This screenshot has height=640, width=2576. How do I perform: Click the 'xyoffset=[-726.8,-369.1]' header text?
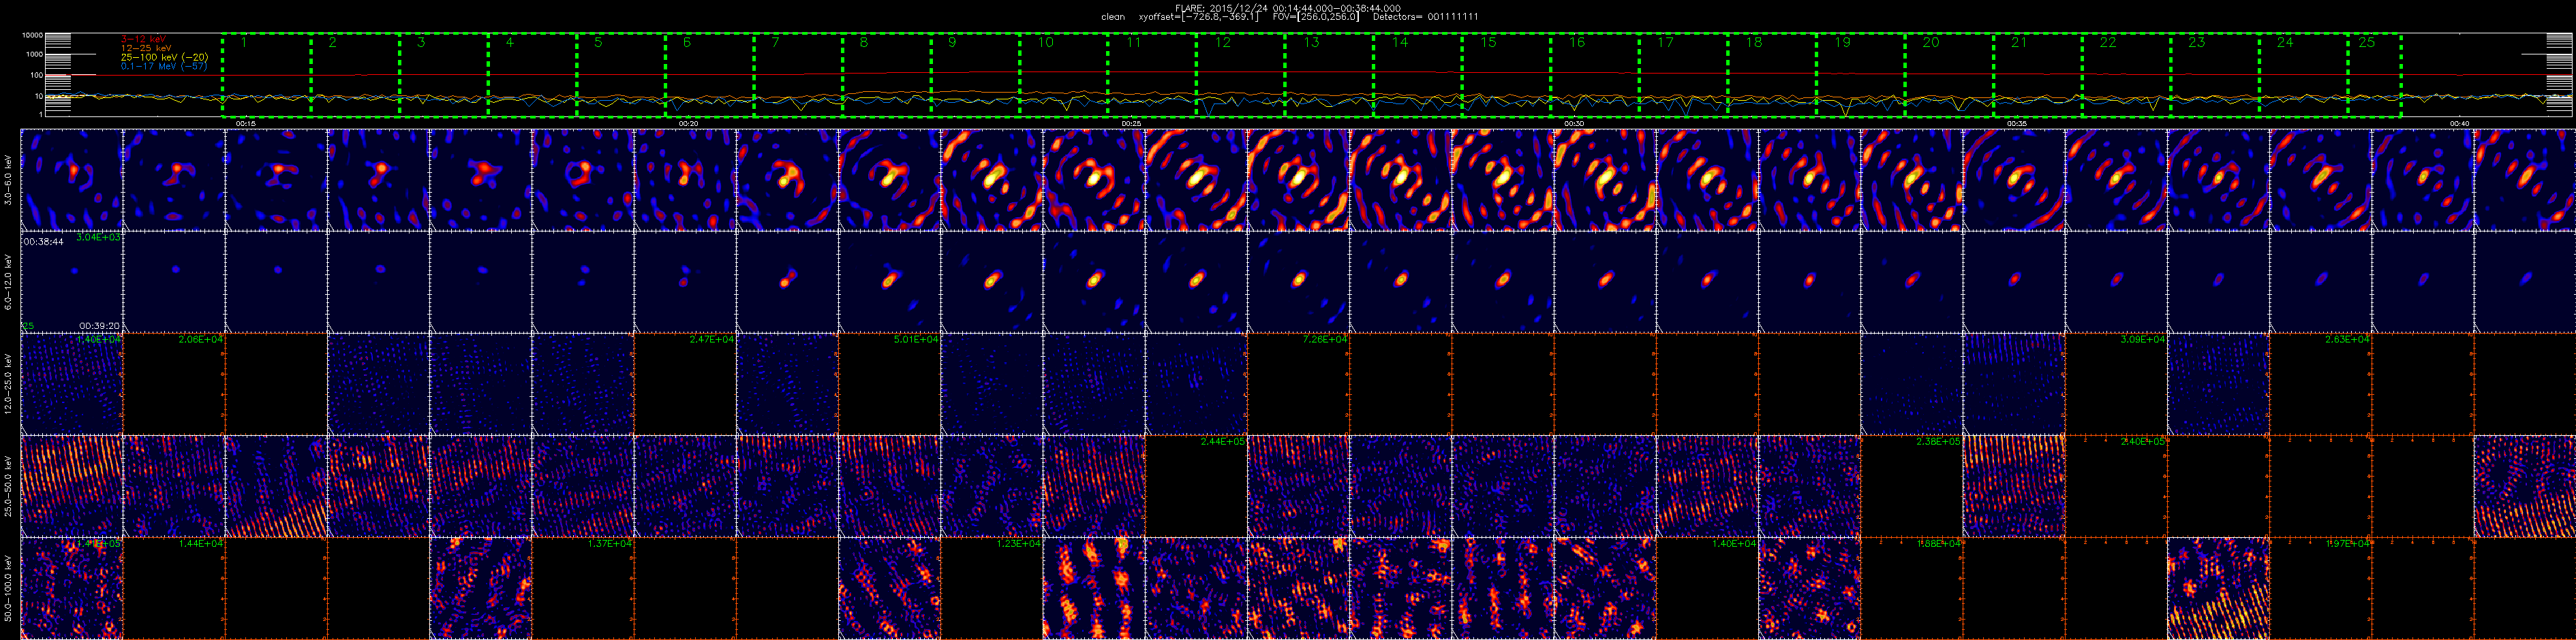coord(1198,17)
